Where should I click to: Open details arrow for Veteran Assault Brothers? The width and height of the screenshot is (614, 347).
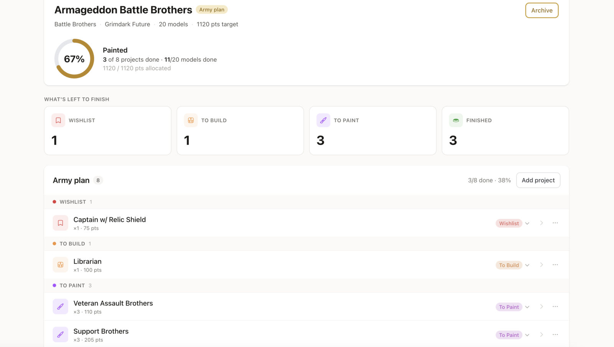[x=541, y=306]
